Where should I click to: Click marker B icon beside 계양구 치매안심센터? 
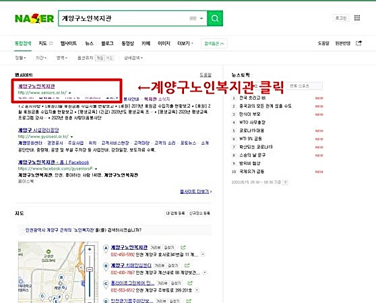coord(106,267)
